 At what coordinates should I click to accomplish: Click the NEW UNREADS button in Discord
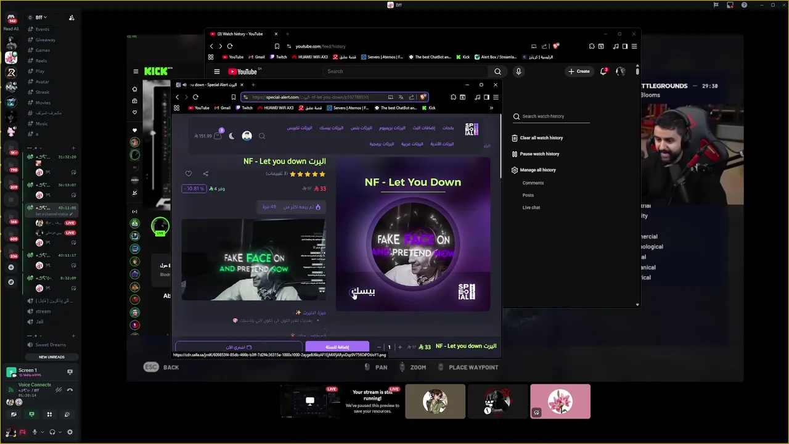click(51, 357)
